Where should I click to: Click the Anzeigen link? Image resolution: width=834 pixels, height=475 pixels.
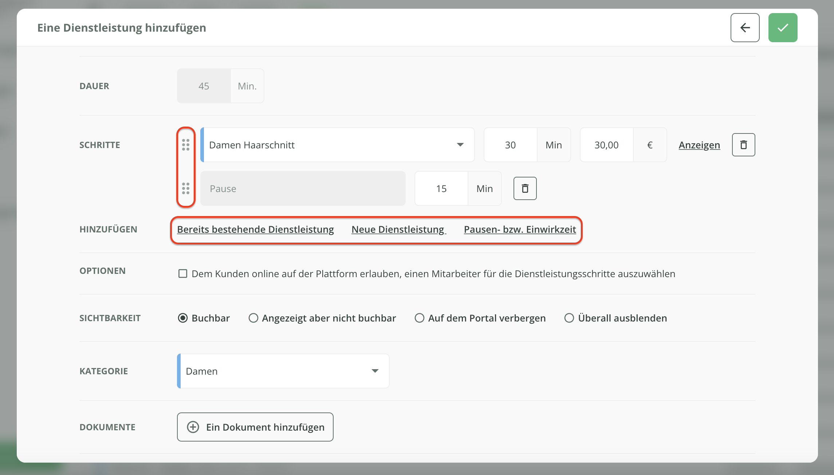coord(699,145)
